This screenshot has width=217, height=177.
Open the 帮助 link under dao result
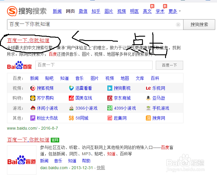(86, 161)
